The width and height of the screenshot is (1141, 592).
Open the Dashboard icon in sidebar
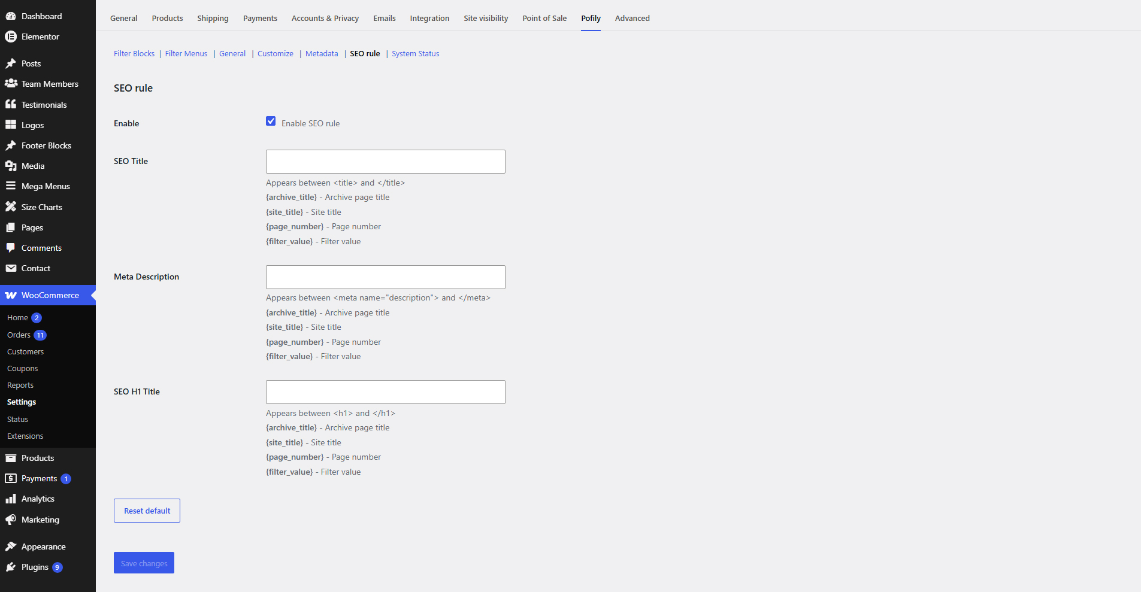[11, 16]
